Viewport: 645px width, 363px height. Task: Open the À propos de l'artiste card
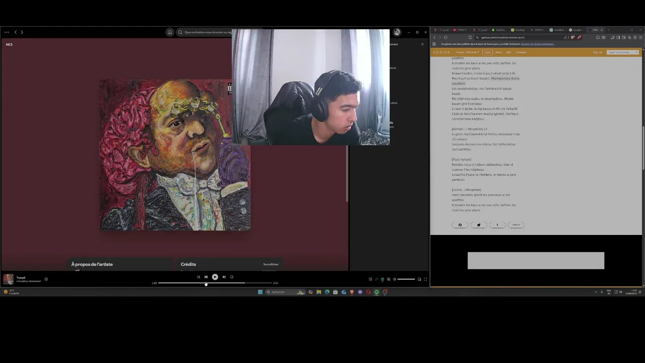[121, 264]
